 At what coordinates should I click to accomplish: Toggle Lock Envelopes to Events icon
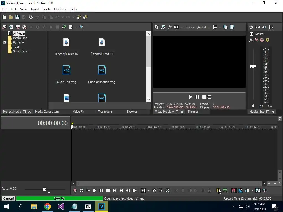tap(258, 190)
